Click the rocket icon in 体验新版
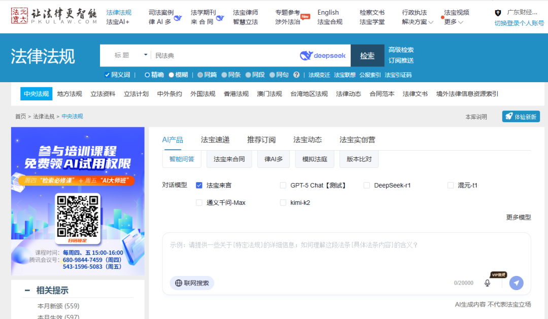 509,116
